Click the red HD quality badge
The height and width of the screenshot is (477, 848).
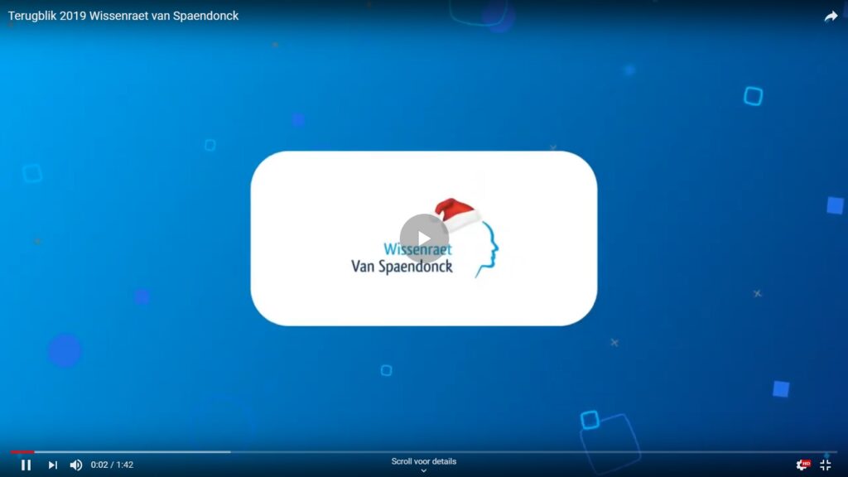806,463
